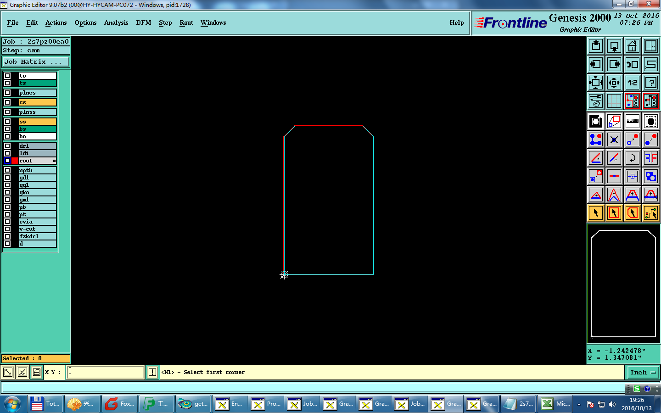This screenshot has width=661, height=413.
Task: Click the X Y coordinate input field
Action: point(106,372)
